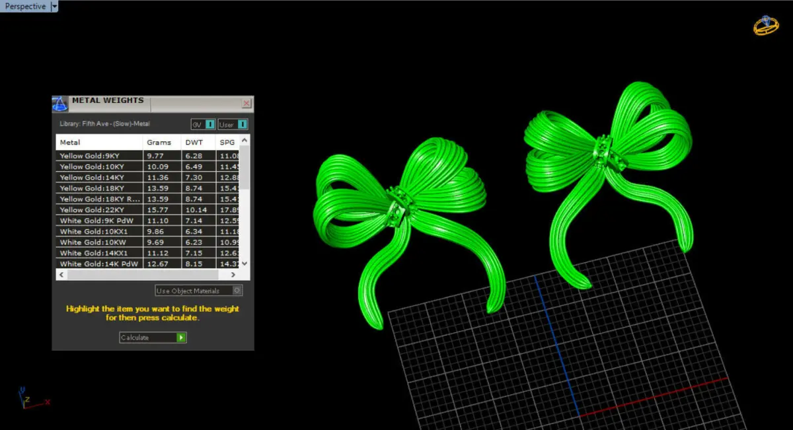Click the XYZ axis indicator icon
Viewport: 793px width, 430px height.
[33, 398]
